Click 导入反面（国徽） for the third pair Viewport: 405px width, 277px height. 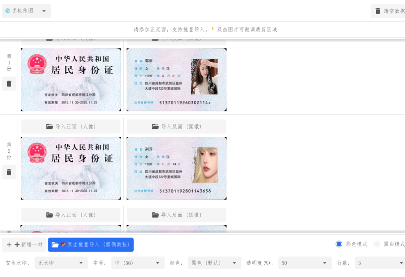pyautogui.click(x=177, y=215)
